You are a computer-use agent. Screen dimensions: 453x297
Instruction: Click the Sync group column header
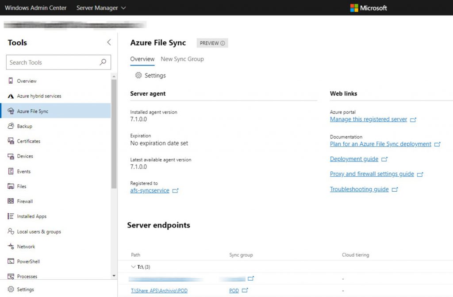pyautogui.click(x=241, y=255)
